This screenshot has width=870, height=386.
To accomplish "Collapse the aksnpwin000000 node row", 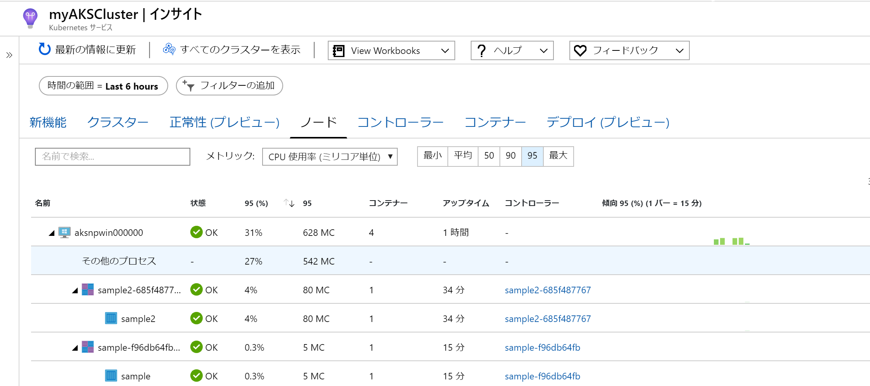I will pyautogui.click(x=51, y=233).
